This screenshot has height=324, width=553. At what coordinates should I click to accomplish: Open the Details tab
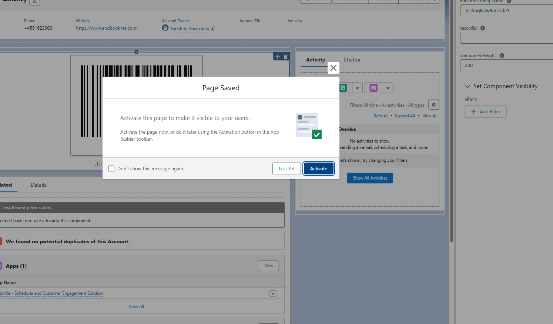point(38,185)
